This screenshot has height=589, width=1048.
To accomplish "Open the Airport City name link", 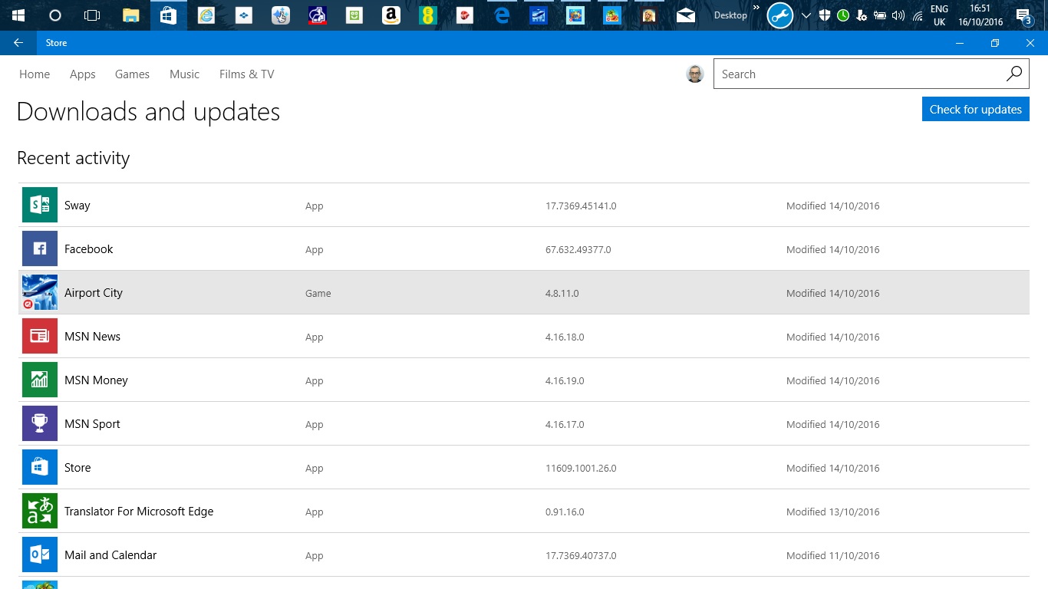I will pyautogui.click(x=94, y=293).
